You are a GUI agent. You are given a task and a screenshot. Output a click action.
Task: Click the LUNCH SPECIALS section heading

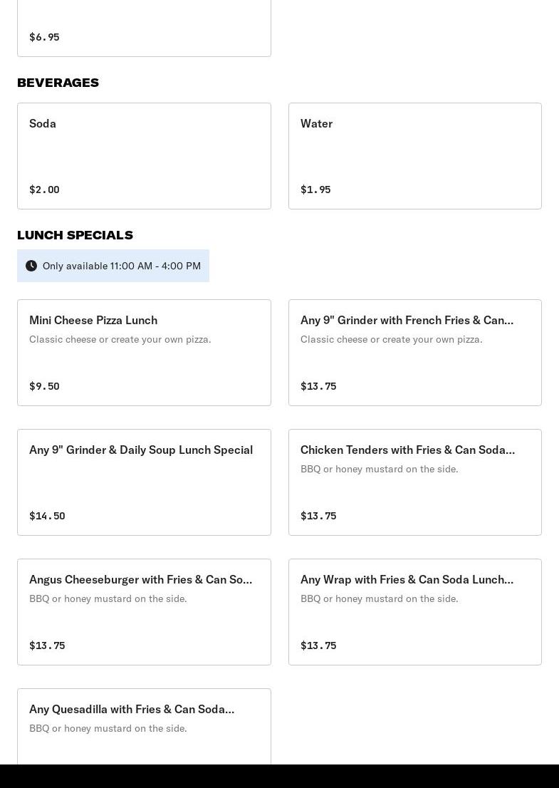click(x=75, y=235)
